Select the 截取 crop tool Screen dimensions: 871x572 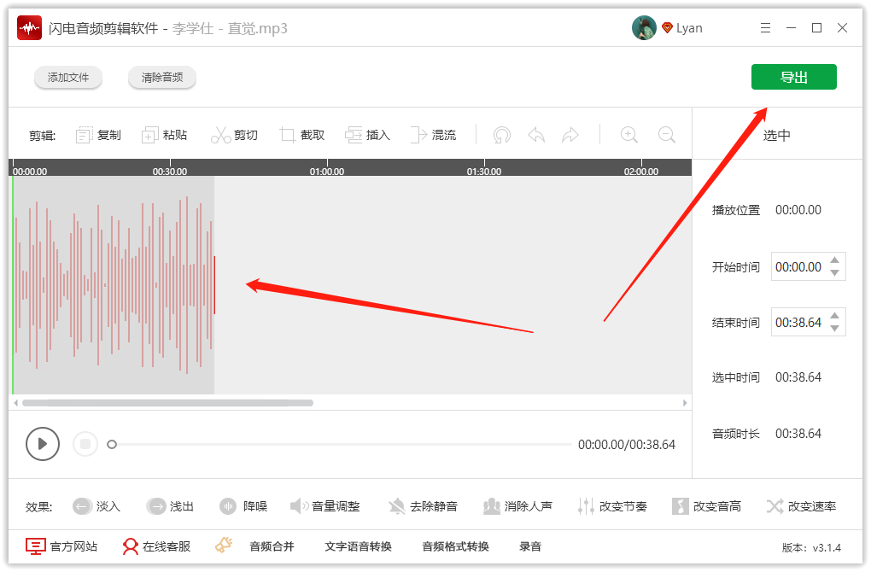[301, 135]
